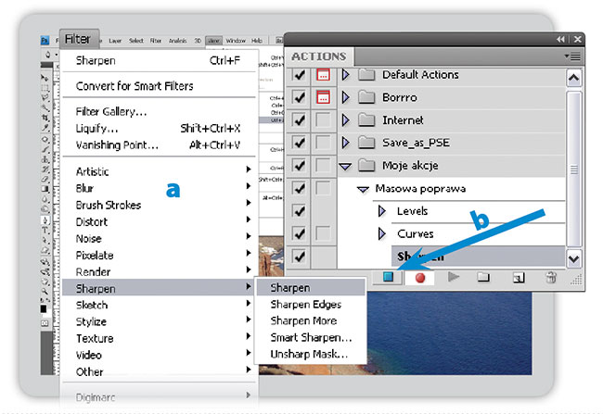The image size is (603, 414).
Task: Expand the Levels step details
Action: (x=381, y=211)
